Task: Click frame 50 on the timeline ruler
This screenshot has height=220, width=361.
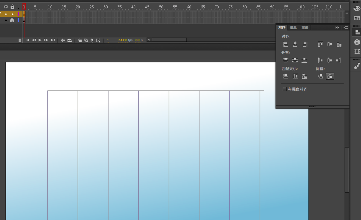Action: coord(161,7)
